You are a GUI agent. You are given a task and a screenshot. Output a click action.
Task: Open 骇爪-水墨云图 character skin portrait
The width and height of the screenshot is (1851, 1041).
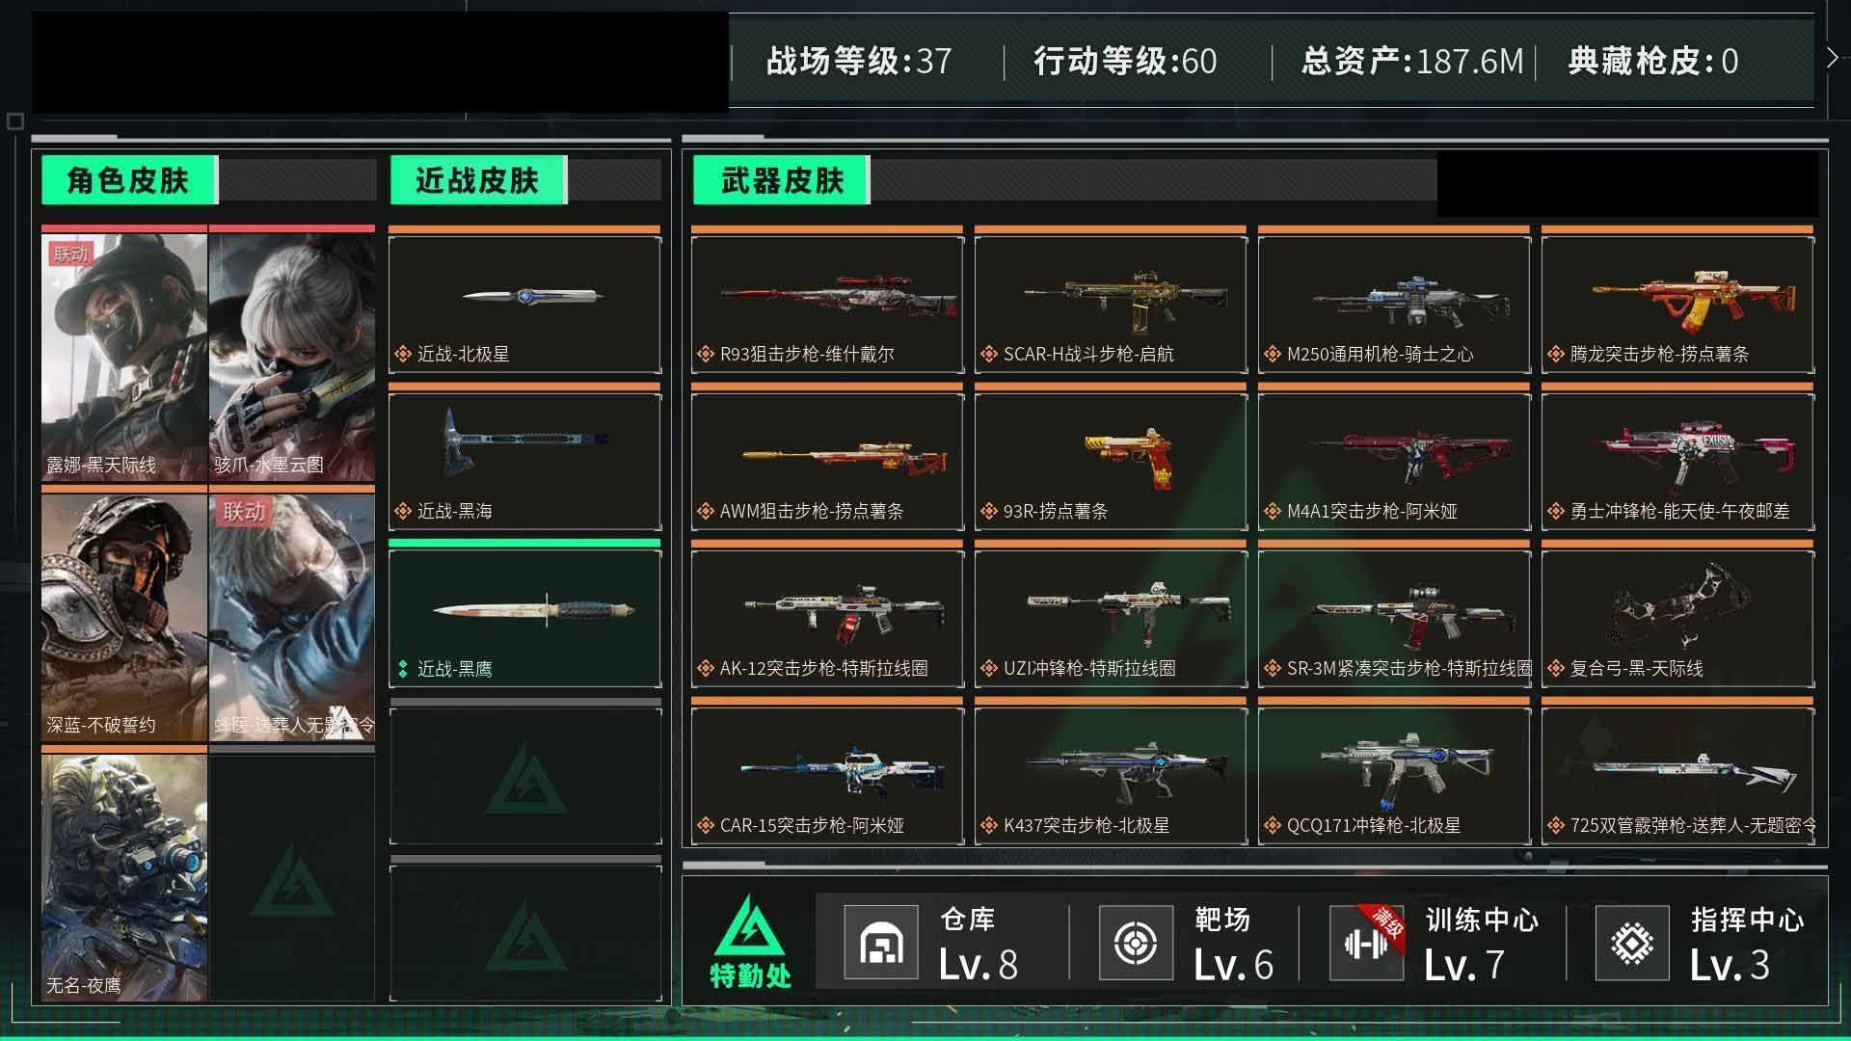pos(292,357)
